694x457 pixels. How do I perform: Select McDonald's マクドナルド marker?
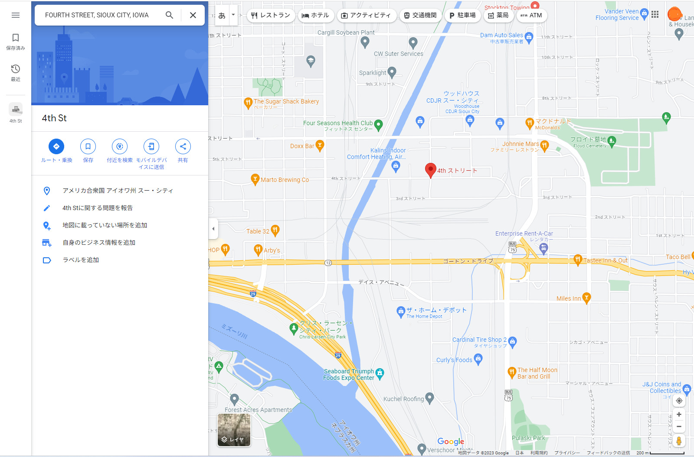[529, 123]
